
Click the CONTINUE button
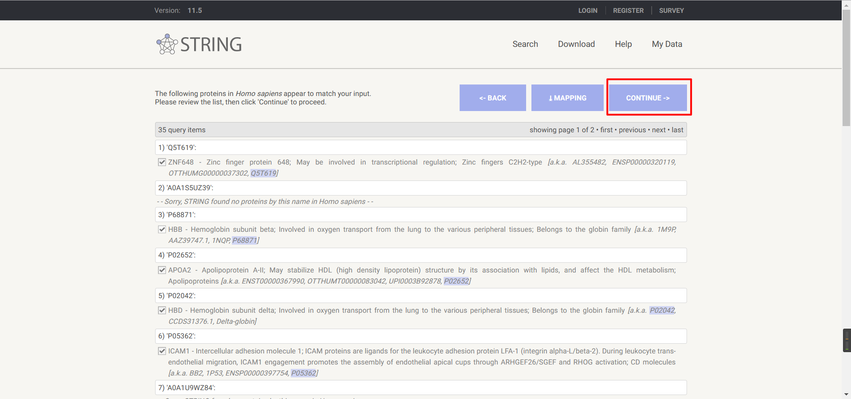[x=648, y=98]
